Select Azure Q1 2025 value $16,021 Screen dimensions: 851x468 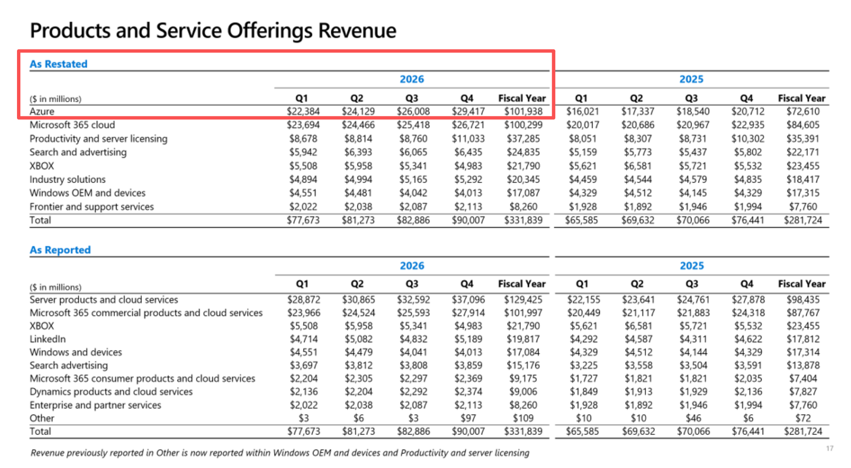[x=583, y=112]
